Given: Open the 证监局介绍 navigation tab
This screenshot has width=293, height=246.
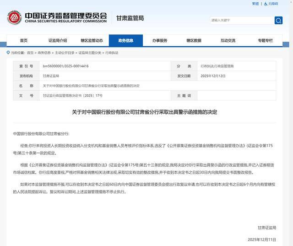Looking at the screenshot, I should tap(58, 41).
